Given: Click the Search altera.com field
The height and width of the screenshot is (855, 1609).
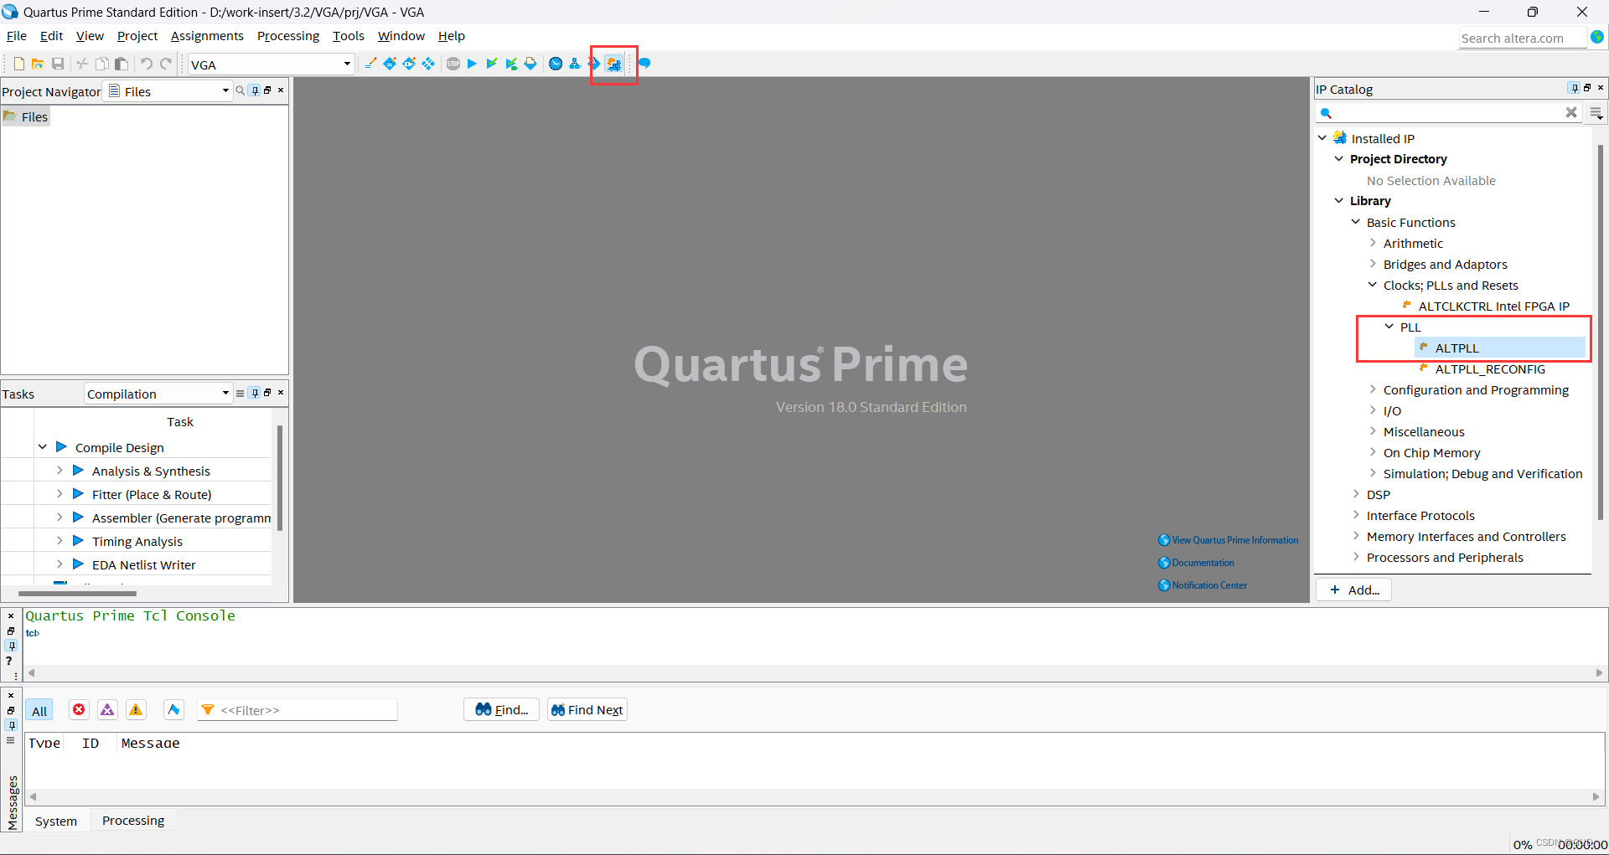Looking at the screenshot, I should (1523, 38).
